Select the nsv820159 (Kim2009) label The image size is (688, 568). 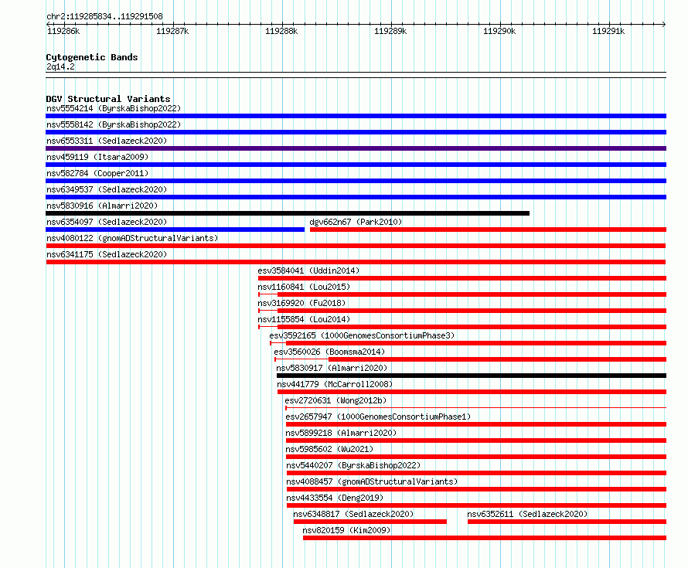point(346,530)
